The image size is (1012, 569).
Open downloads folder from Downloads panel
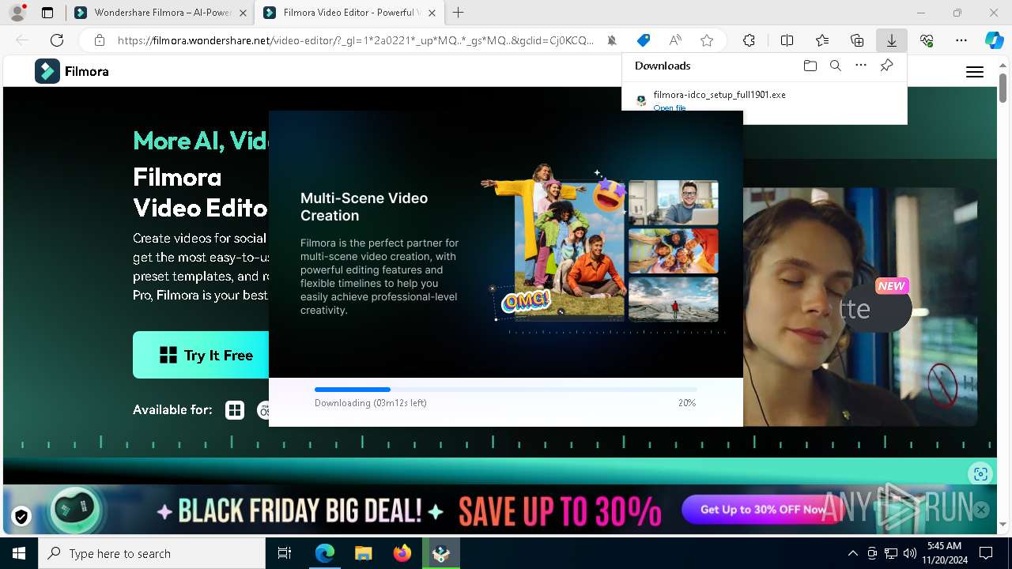[x=810, y=66]
